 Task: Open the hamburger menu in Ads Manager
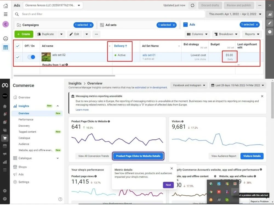tap(5, 14)
